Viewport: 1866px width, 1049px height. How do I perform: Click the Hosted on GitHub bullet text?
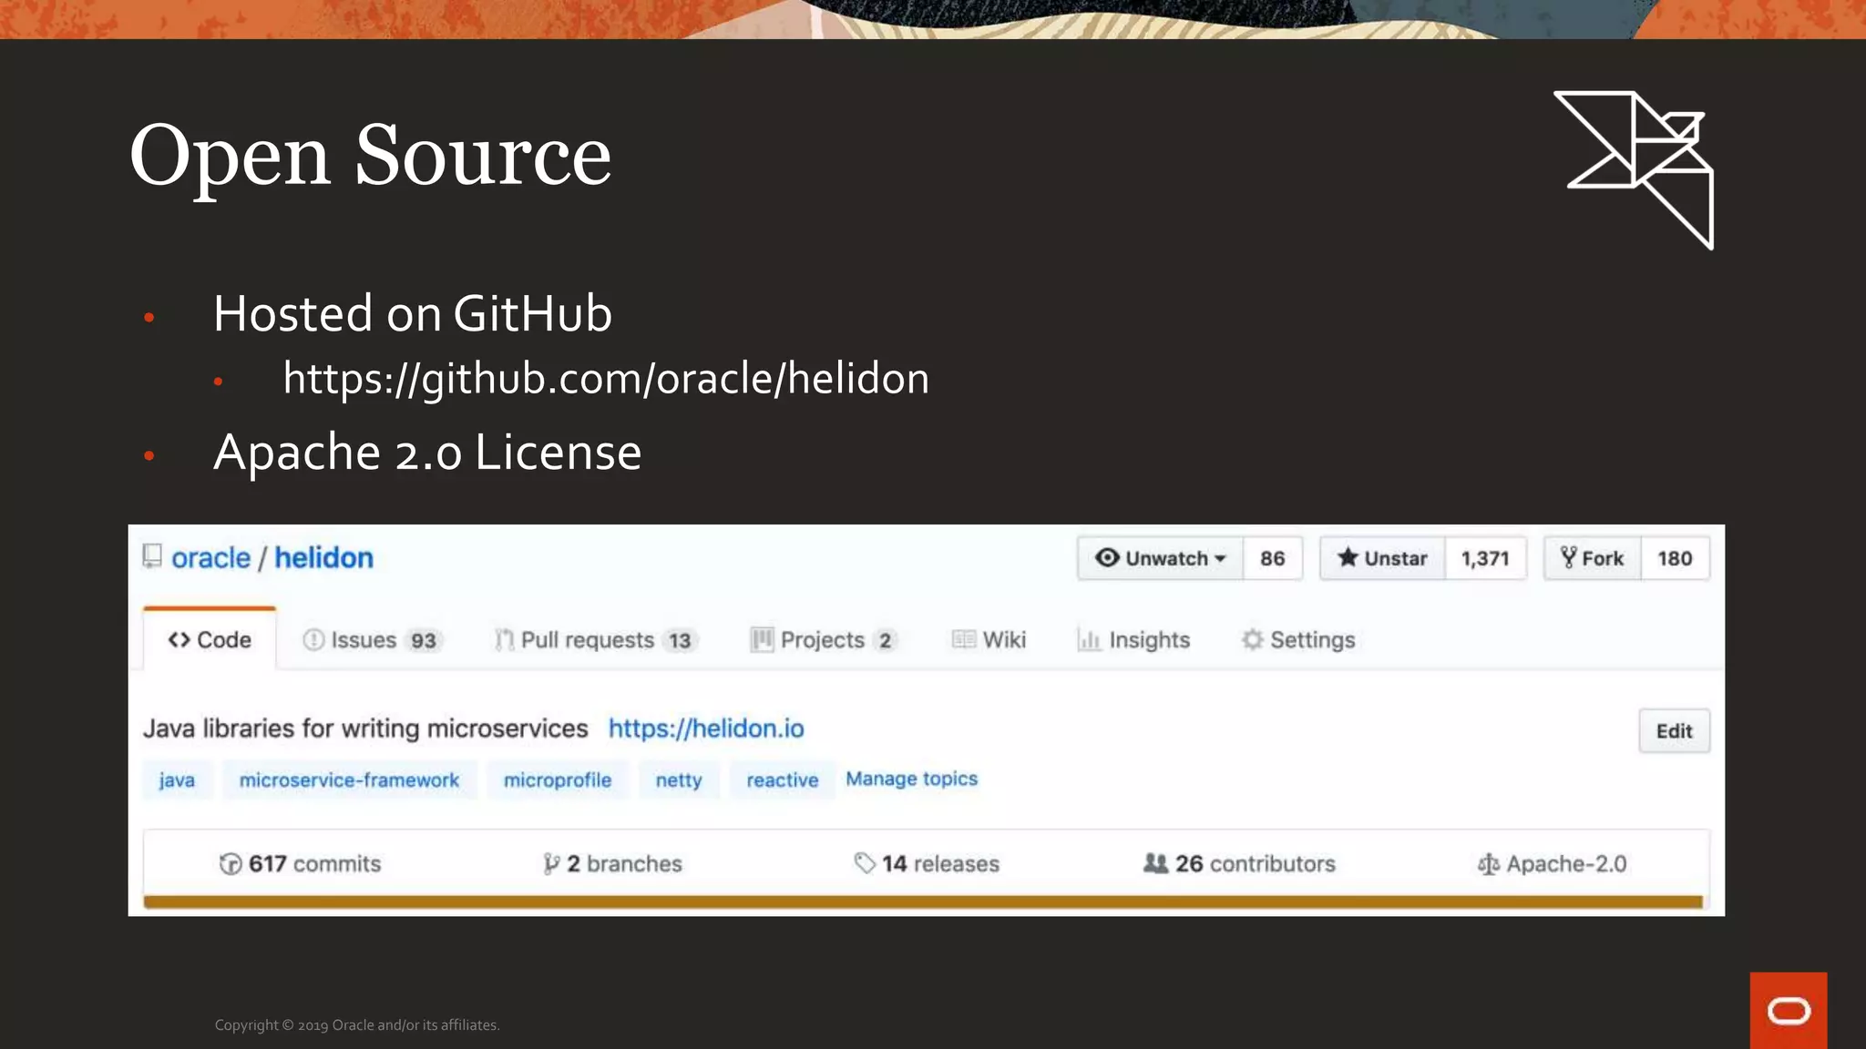pyautogui.click(x=413, y=313)
